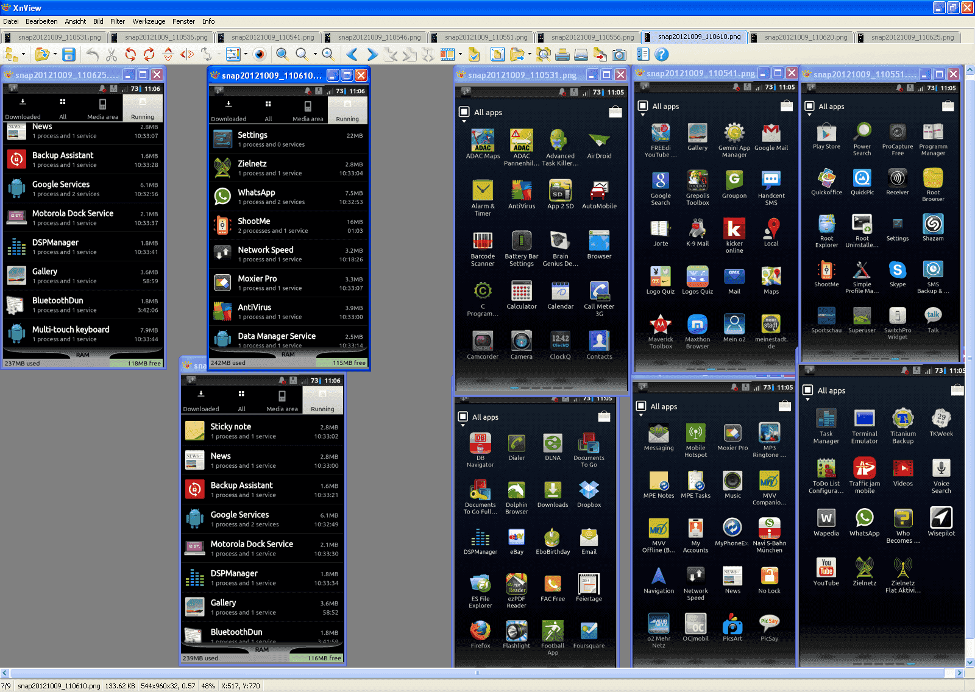Click the Cut scissors icon

(x=111, y=55)
